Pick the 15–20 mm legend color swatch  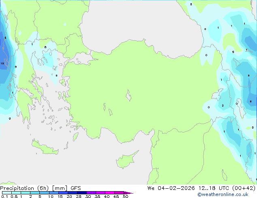pos(63,193)
